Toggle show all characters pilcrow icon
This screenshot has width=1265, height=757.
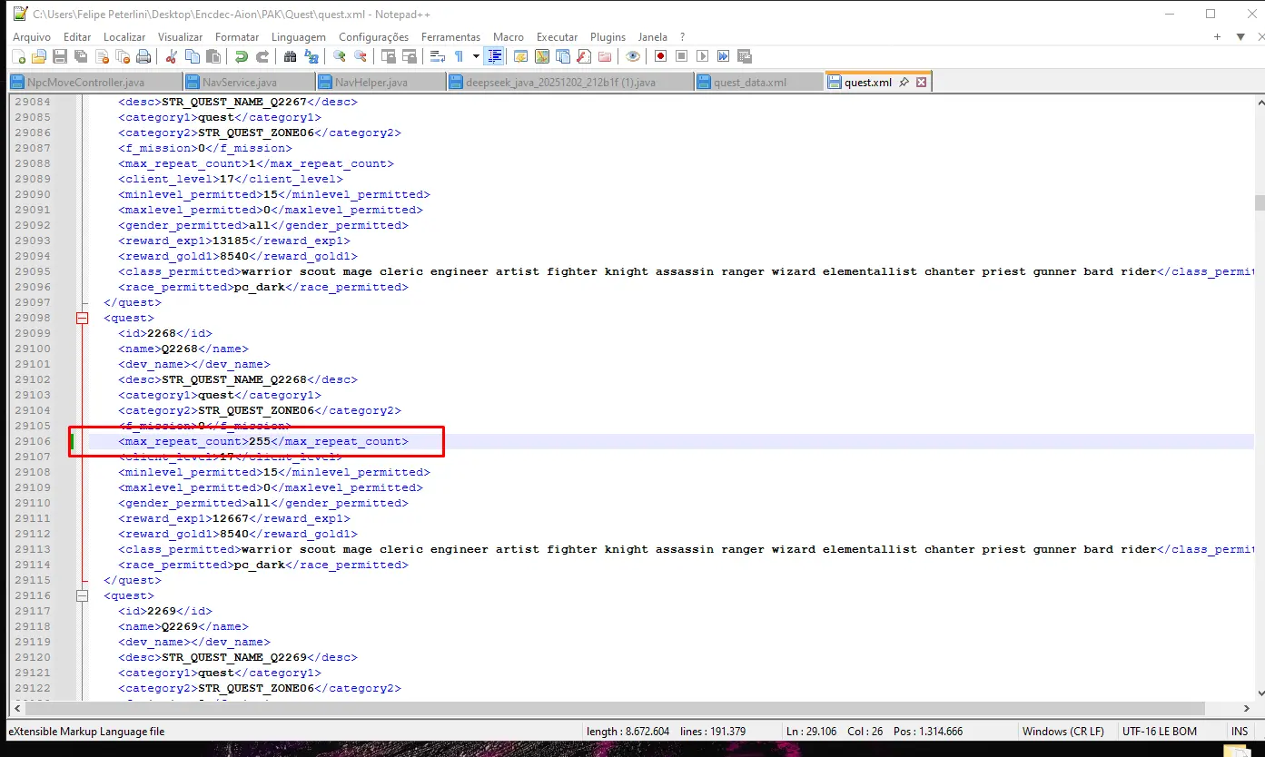459,56
